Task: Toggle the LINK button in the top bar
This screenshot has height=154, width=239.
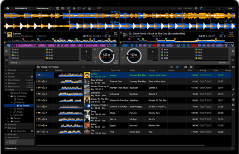Action: click(x=99, y=8)
